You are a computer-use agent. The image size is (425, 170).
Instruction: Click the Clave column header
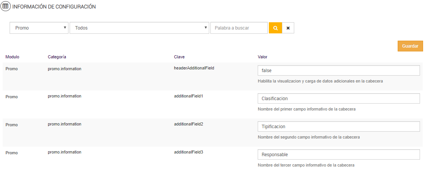(x=179, y=57)
